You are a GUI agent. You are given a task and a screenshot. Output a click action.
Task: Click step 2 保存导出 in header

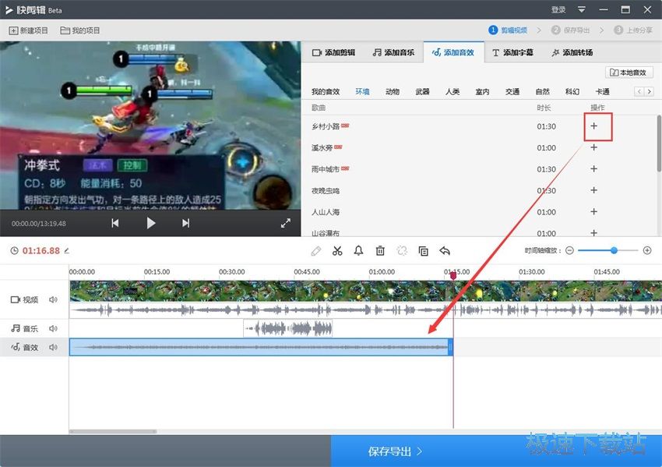[x=570, y=30]
